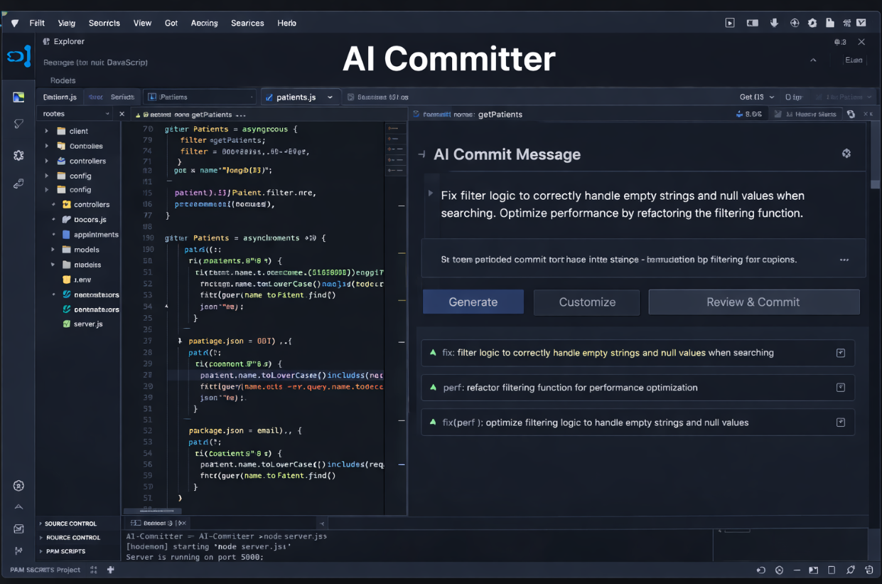Open the Herlo menu
Image resolution: width=882 pixels, height=584 pixels.
point(287,23)
